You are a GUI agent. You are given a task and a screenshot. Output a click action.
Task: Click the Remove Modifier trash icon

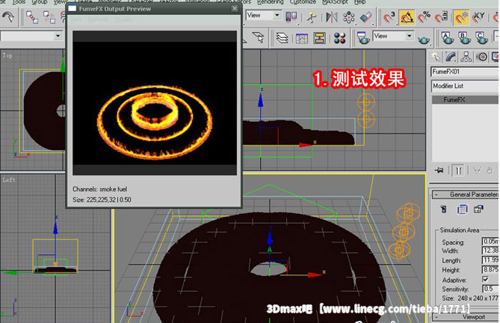click(490, 171)
